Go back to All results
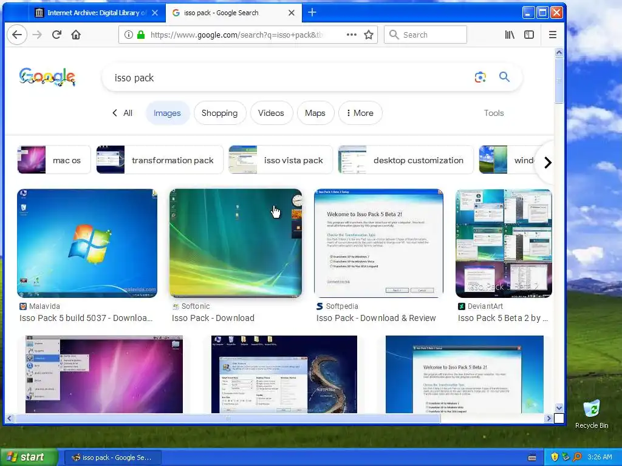 pos(123,113)
